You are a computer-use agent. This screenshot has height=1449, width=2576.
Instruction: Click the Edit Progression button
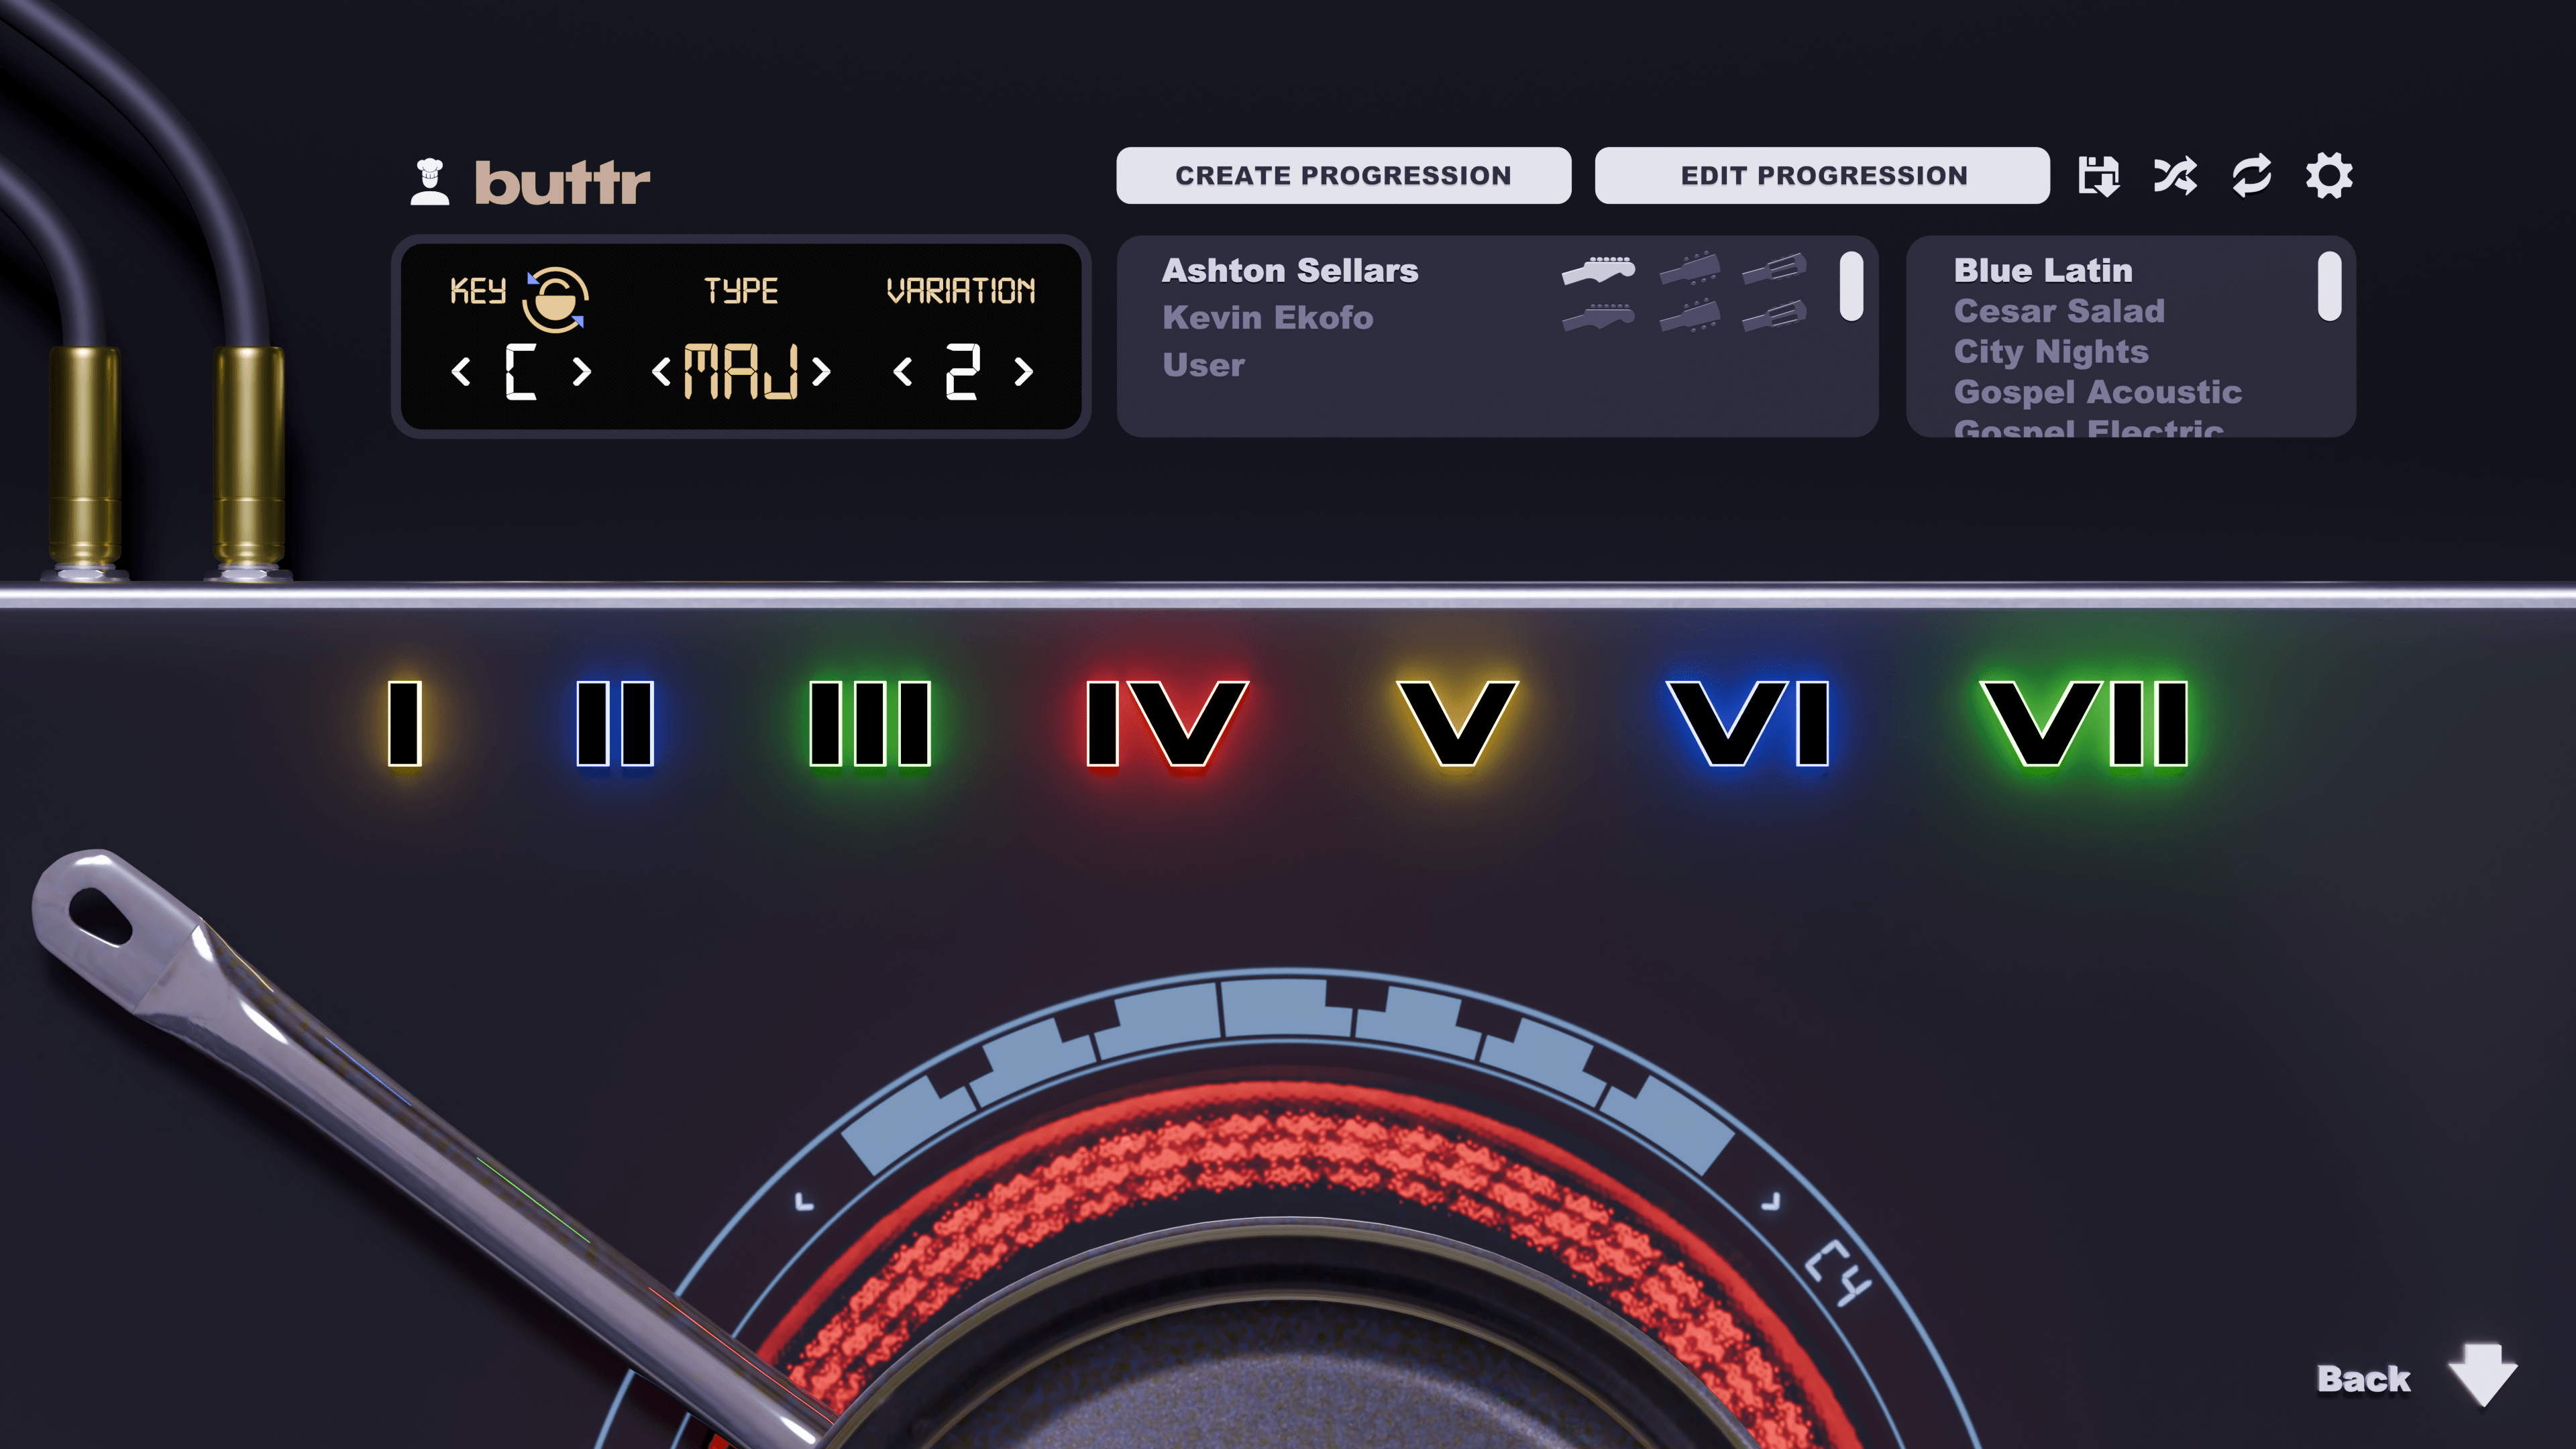pos(1822,175)
